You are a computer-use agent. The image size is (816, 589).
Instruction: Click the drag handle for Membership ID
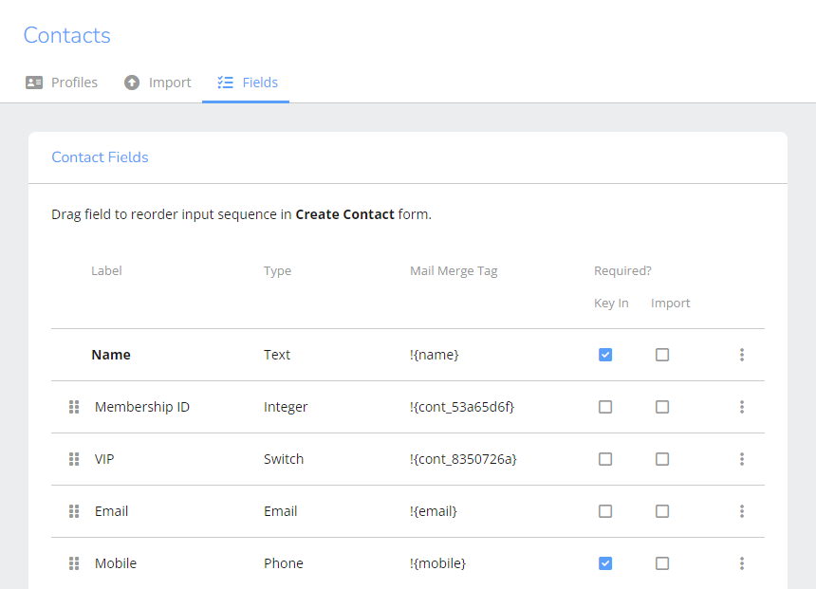pos(74,407)
